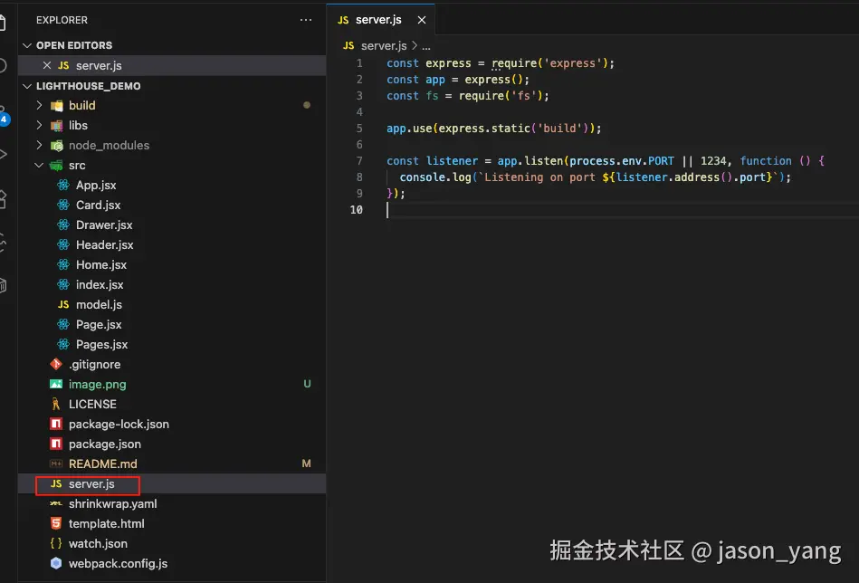
Task: Open index.jsx in the file tree
Action: click(x=100, y=284)
